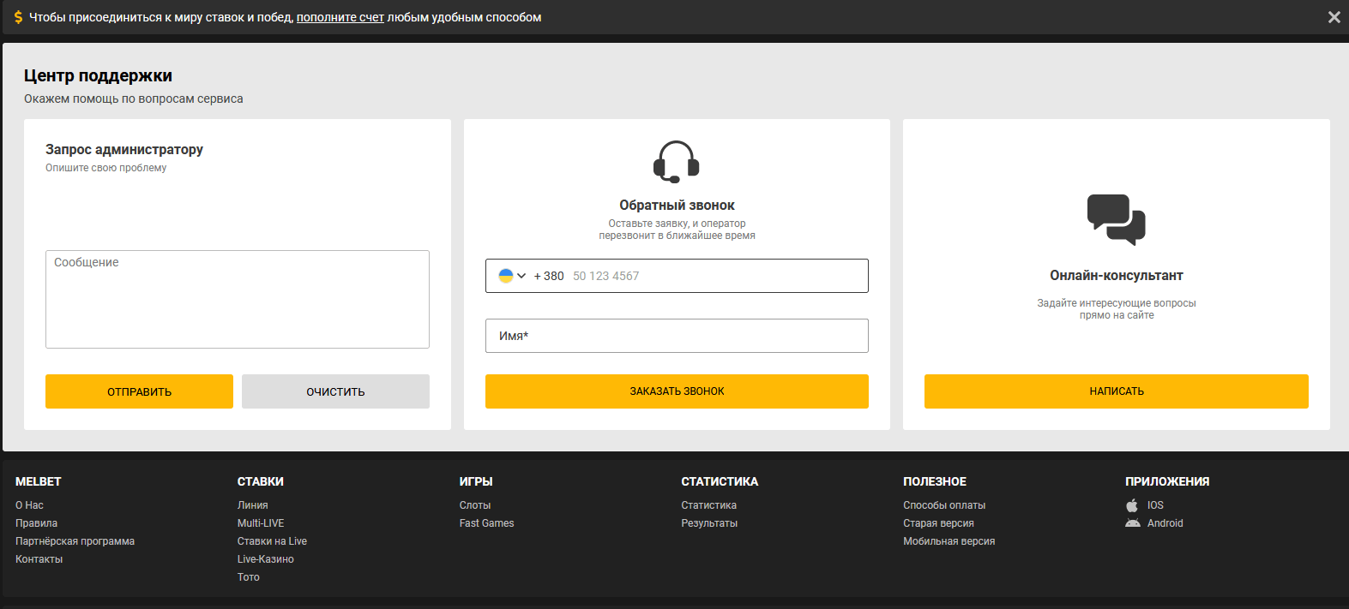The height and width of the screenshot is (609, 1349).
Task: Click the +380 country code text
Action: [549, 276]
